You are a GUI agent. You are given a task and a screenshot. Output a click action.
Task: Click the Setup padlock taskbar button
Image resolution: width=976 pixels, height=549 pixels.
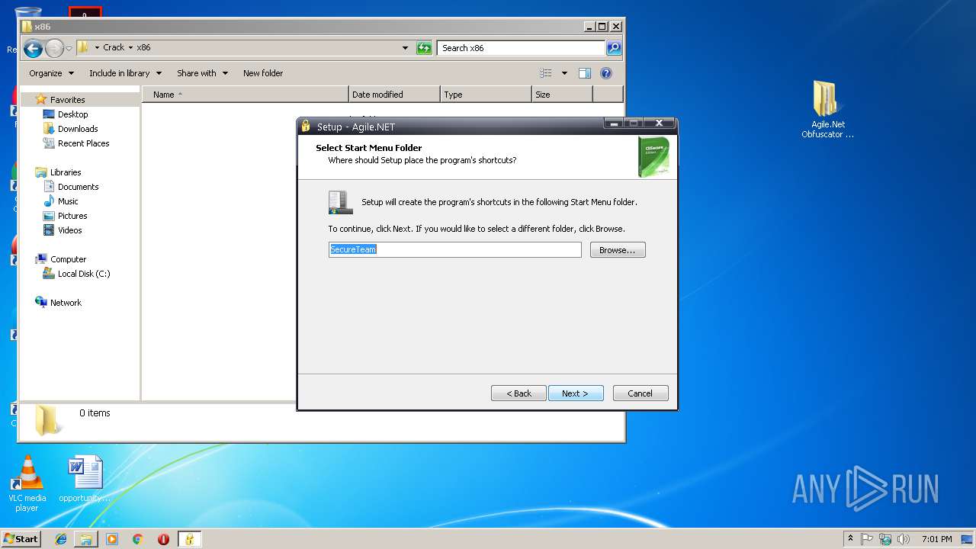click(x=189, y=539)
